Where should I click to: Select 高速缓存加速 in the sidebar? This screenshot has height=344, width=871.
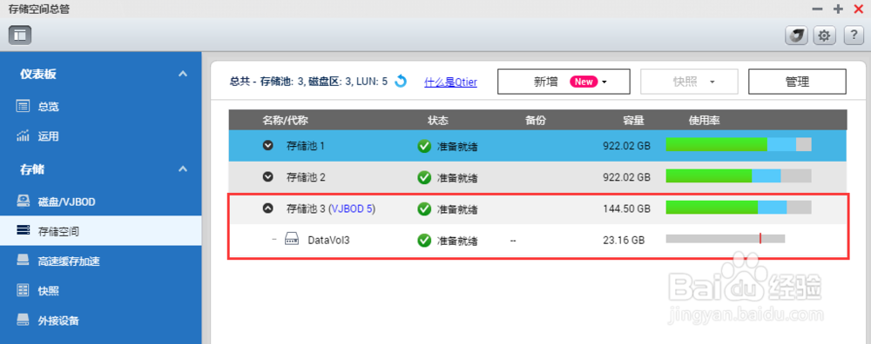69,261
